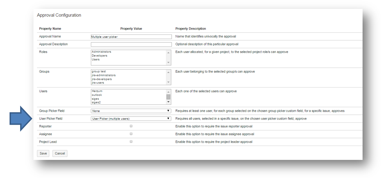Select Herzum in the Users list
381x178 pixels.
tap(97, 91)
